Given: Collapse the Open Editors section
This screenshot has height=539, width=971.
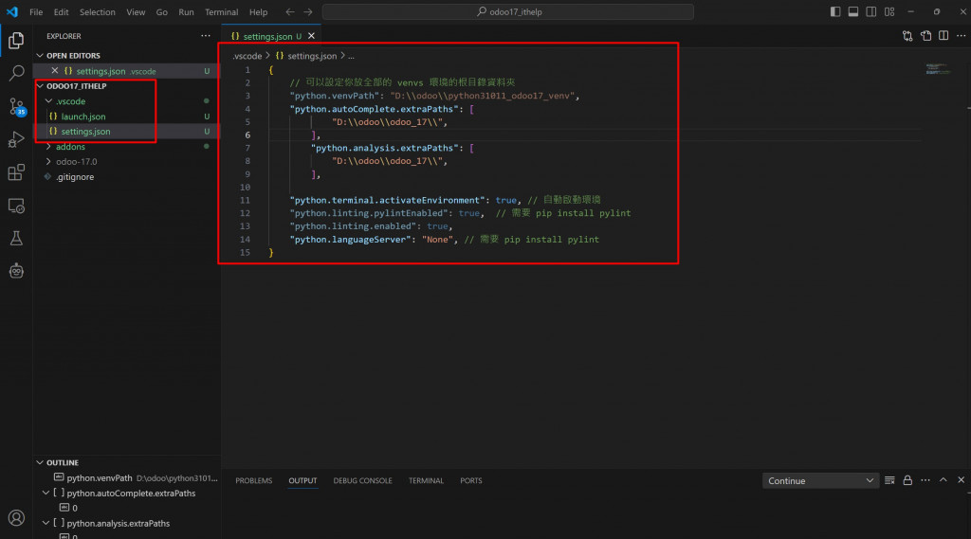Looking at the screenshot, I should (x=40, y=56).
